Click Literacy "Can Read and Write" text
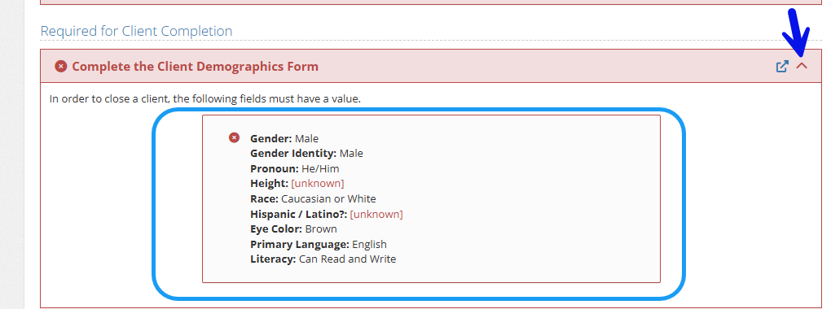 coord(347,259)
